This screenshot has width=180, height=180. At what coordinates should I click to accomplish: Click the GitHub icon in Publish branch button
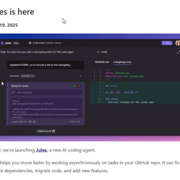point(53,131)
